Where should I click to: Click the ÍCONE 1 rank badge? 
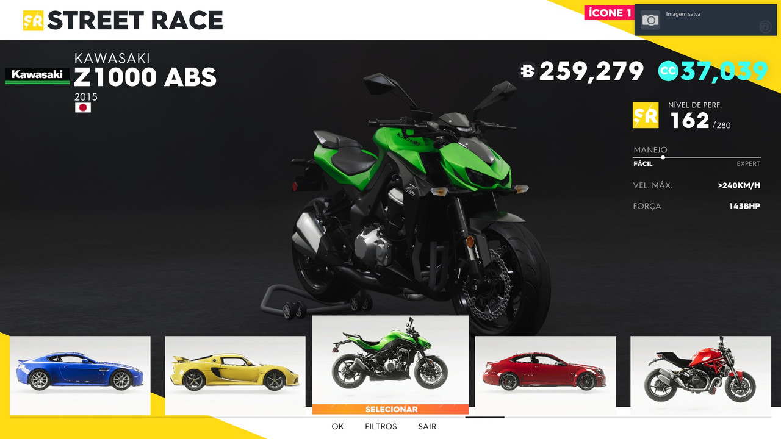608,13
